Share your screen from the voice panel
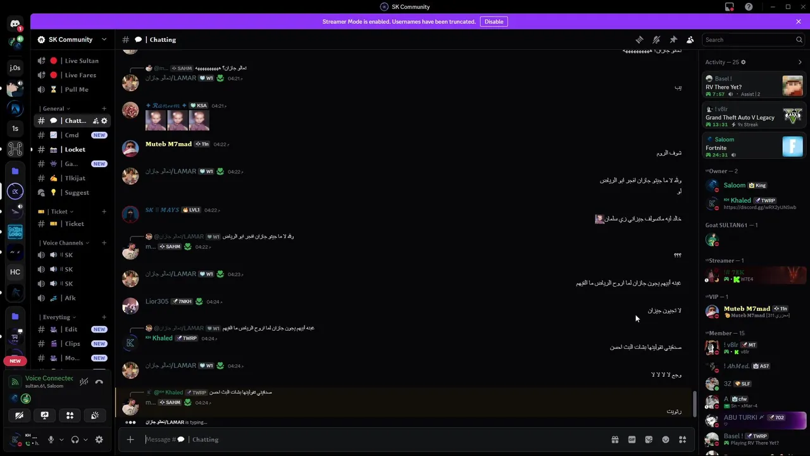Image resolution: width=810 pixels, height=456 pixels. coord(44,415)
